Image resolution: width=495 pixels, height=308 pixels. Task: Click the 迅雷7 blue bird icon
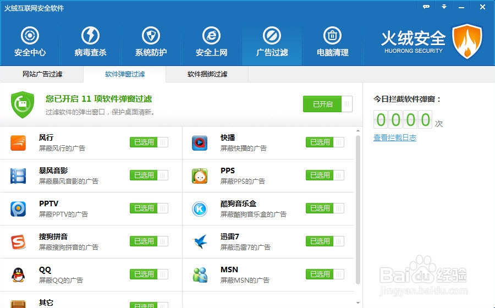[200, 242]
